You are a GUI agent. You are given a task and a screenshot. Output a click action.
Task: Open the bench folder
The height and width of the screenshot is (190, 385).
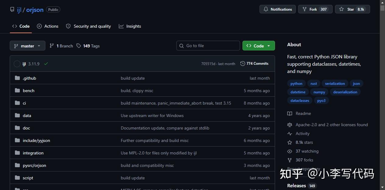29,91
